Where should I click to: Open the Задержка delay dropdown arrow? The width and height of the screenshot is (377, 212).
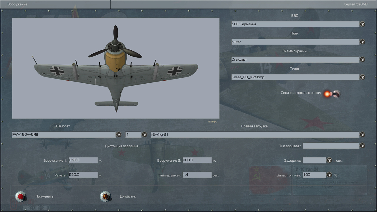(329, 160)
